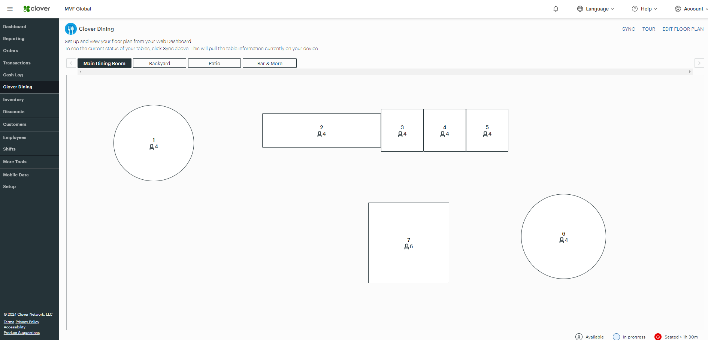Expand the Help dropdown
The image size is (708, 340).
(x=647, y=9)
